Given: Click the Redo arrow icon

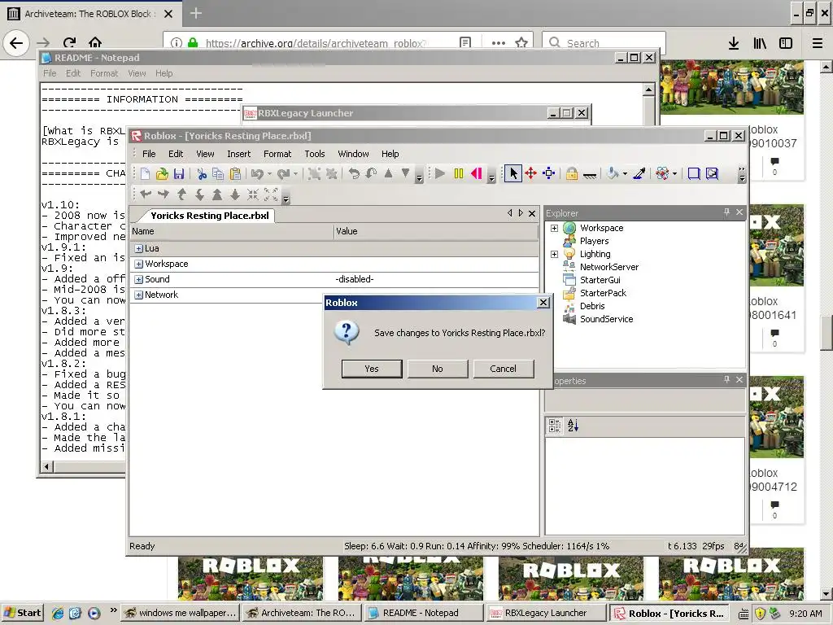Looking at the screenshot, I should [x=284, y=174].
